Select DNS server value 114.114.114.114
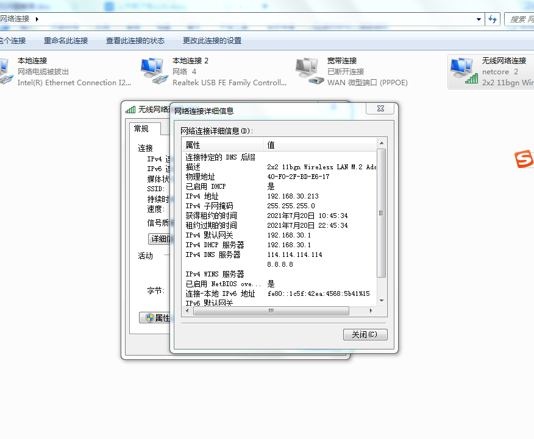 click(294, 255)
